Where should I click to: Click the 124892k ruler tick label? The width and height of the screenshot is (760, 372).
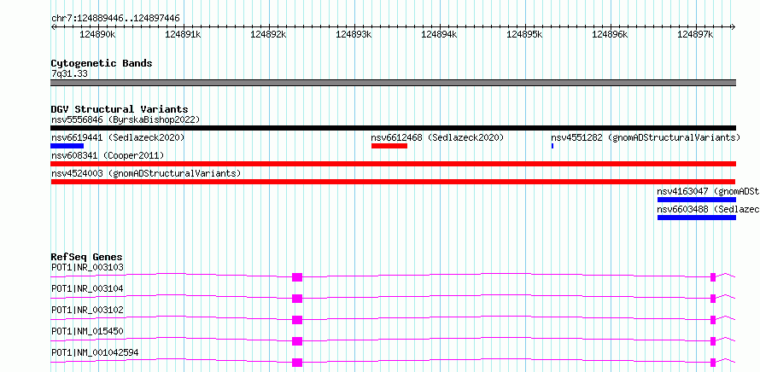coord(268,35)
